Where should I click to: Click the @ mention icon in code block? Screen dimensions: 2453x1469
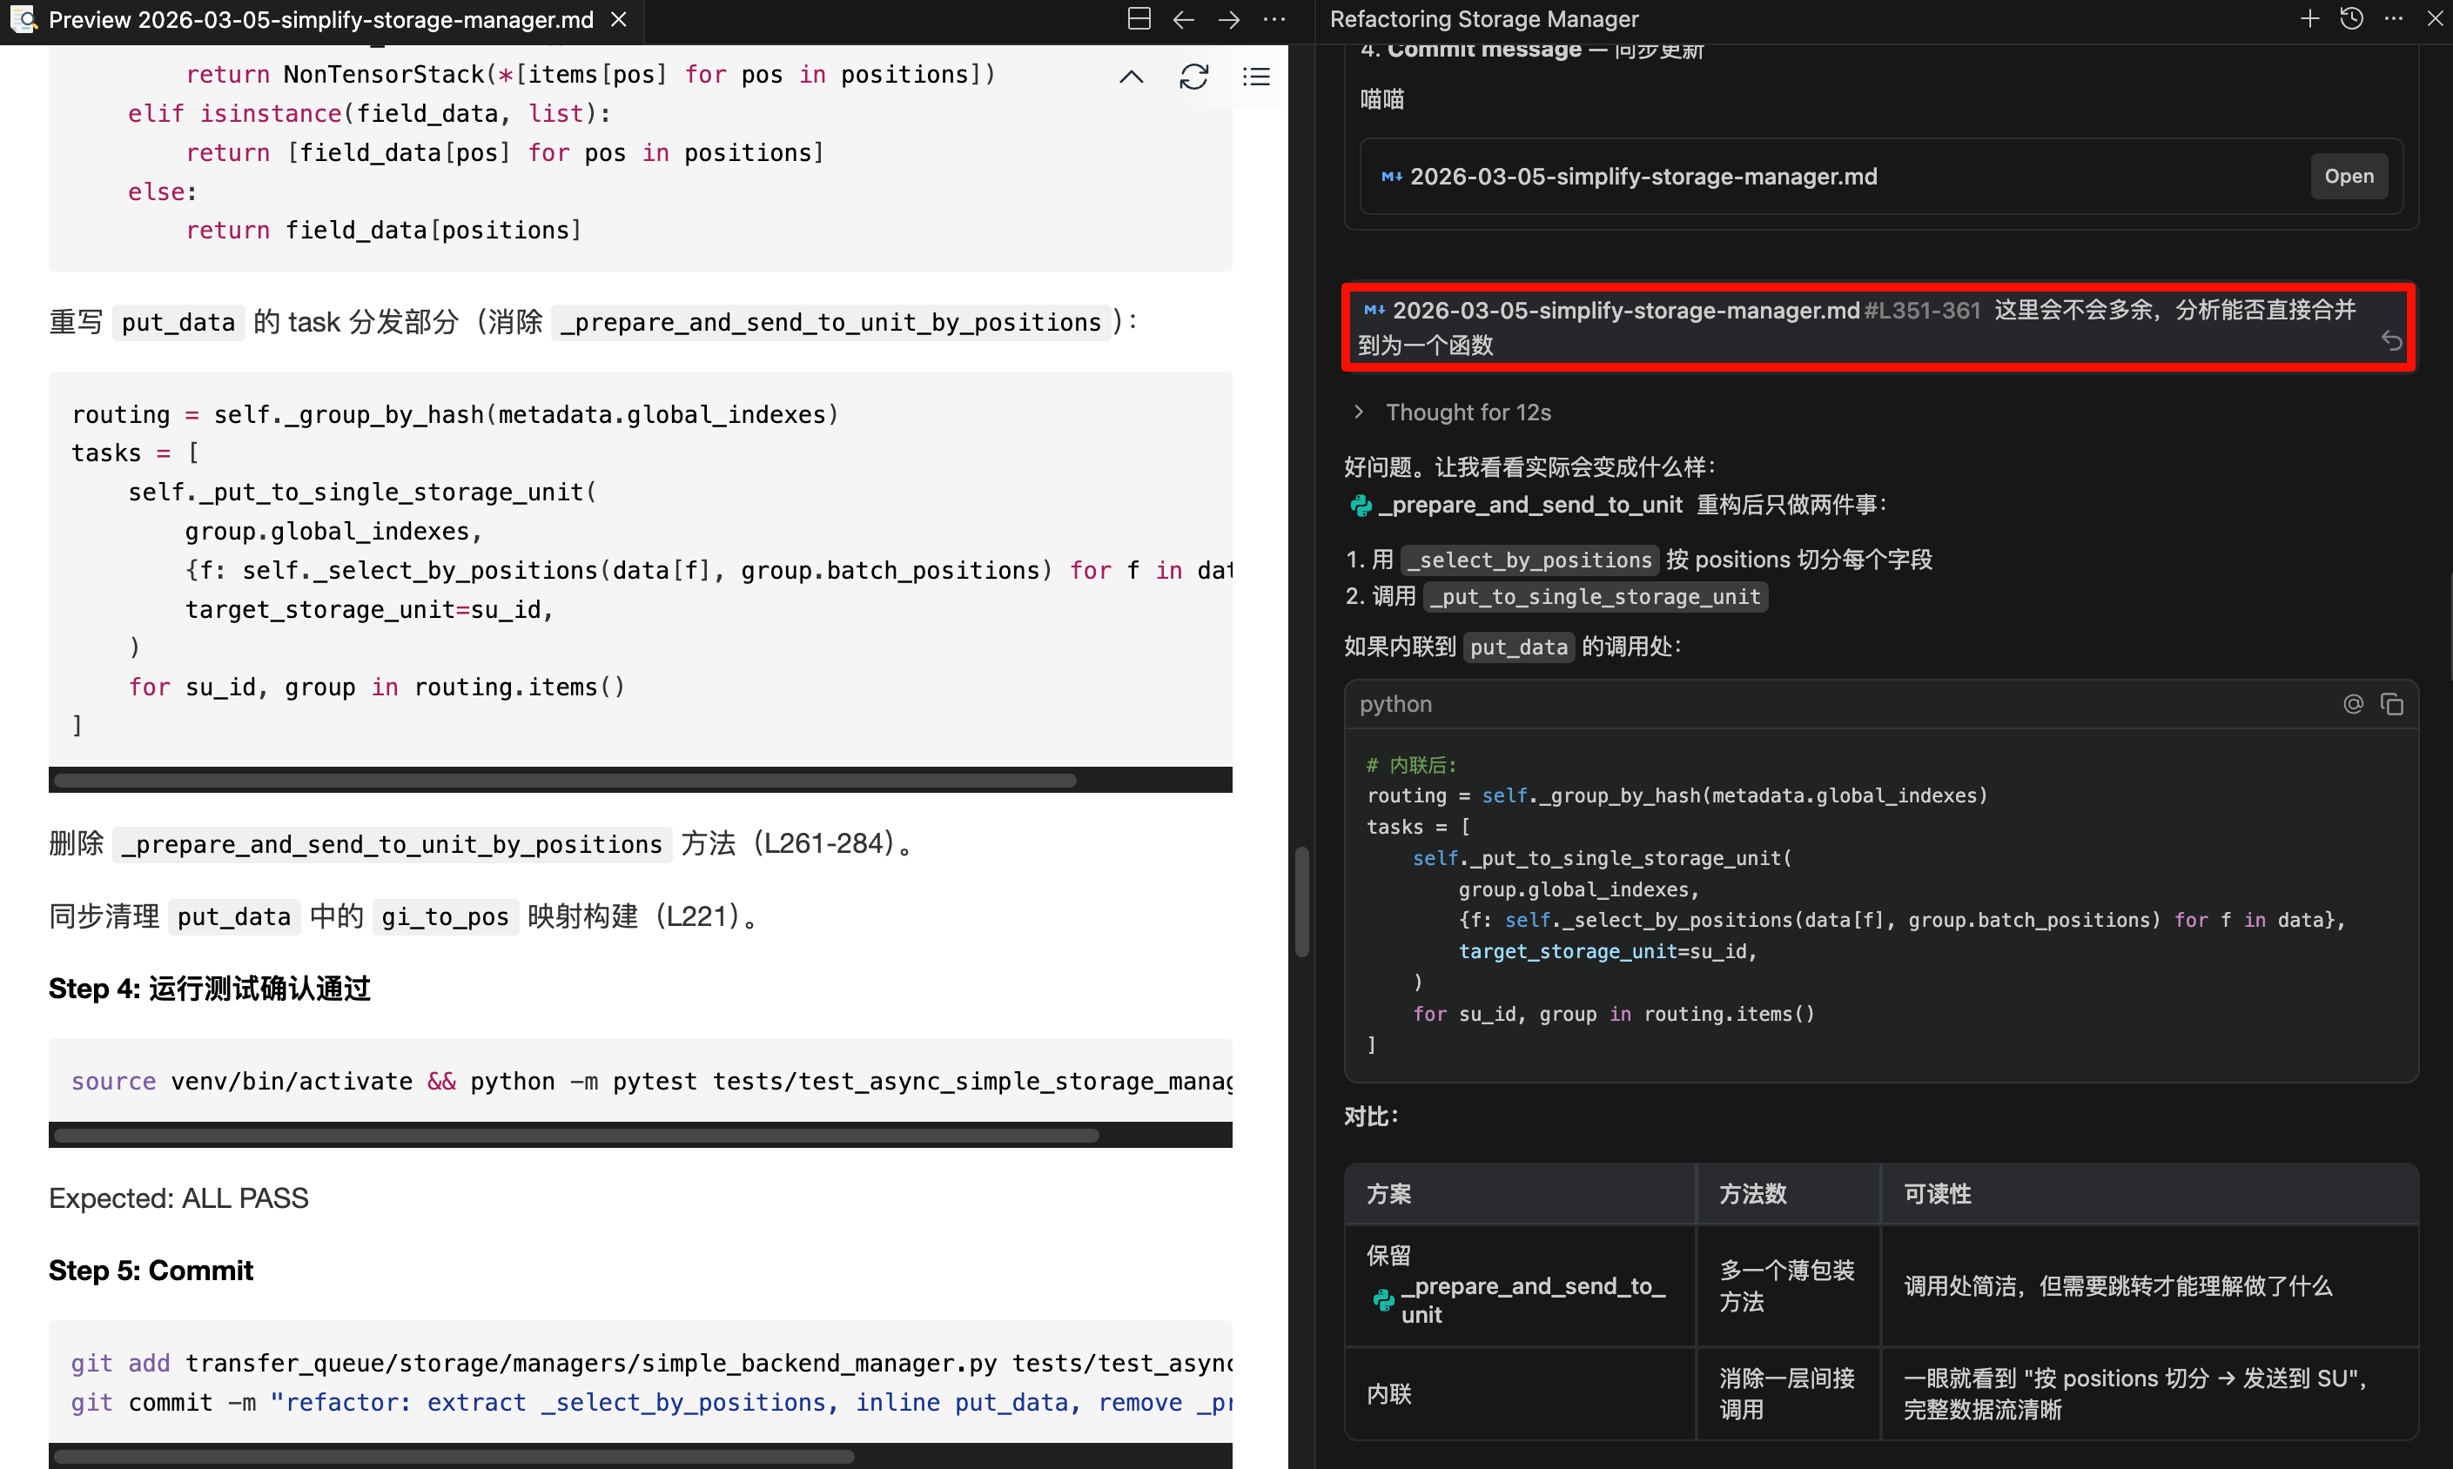click(x=2353, y=704)
